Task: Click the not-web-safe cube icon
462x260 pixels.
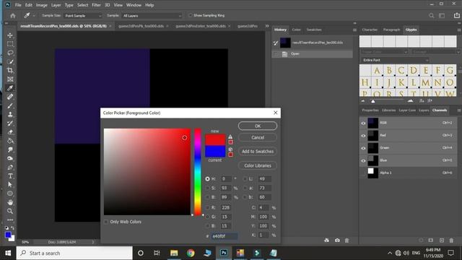Action: click(230, 149)
